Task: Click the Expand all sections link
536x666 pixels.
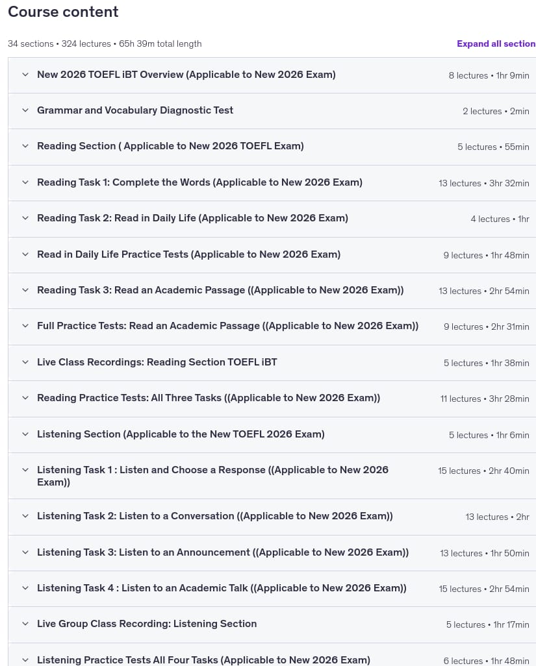Action: pyautogui.click(x=496, y=43)
